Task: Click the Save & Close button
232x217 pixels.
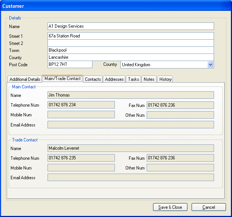Action: tap(170, 207)
